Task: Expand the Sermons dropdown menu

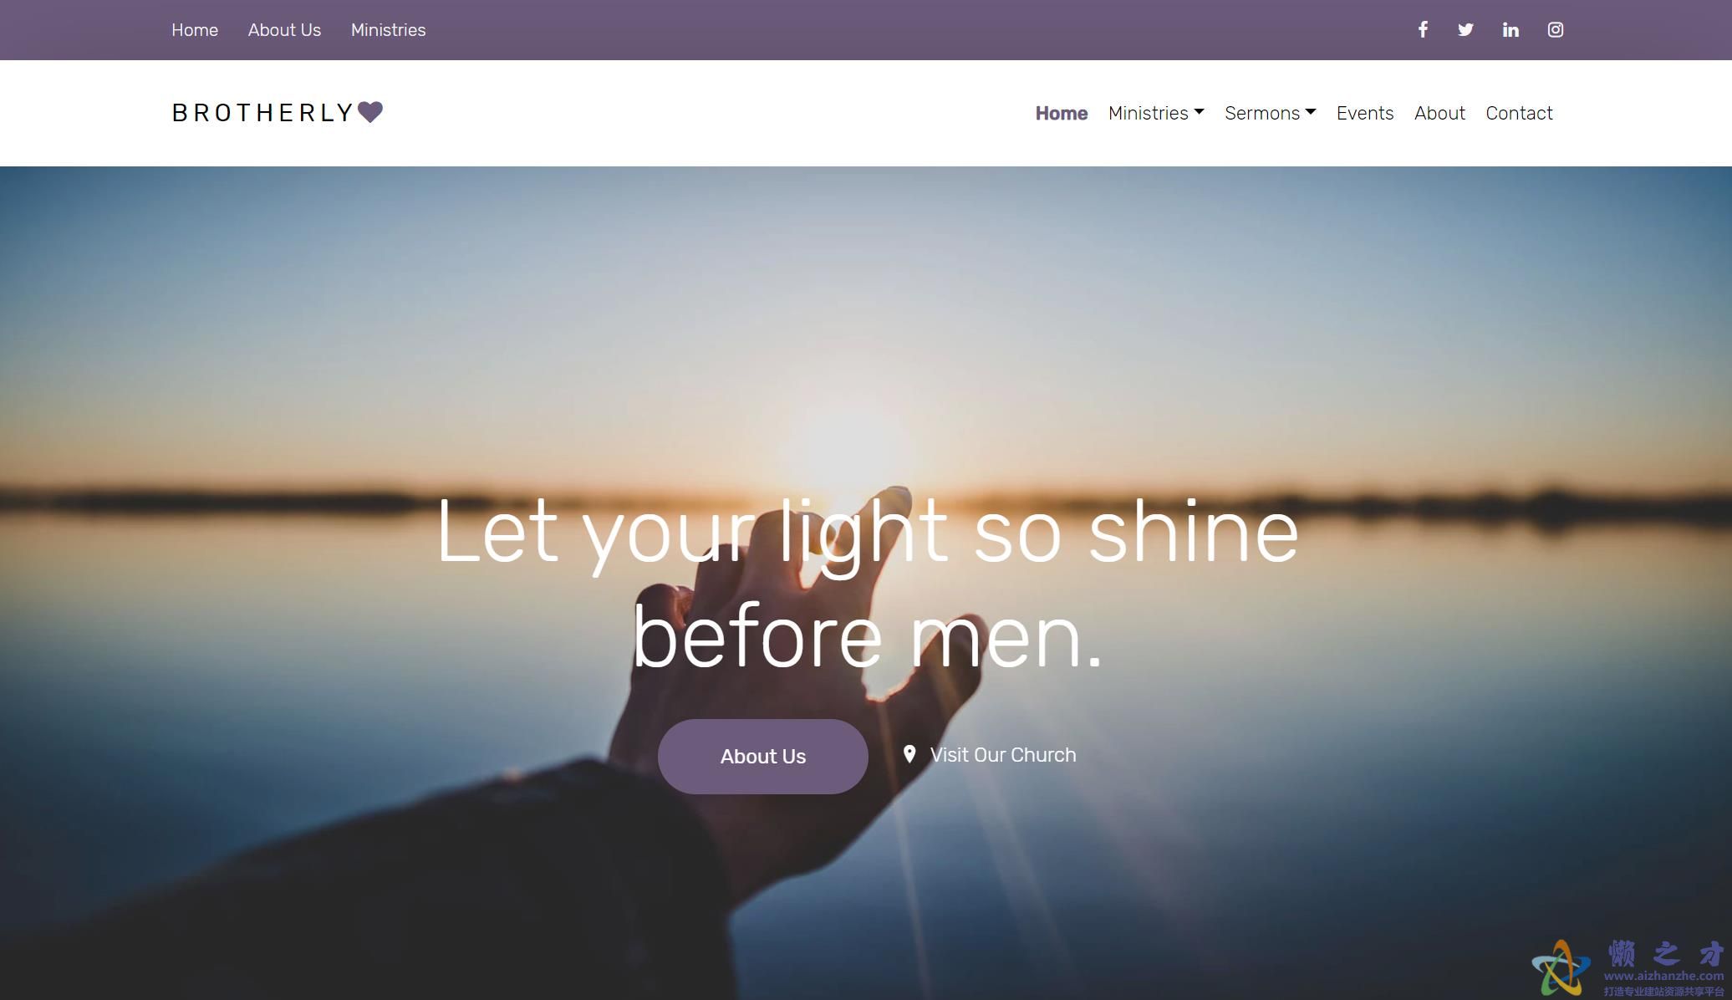Action: pos(1270,113)
